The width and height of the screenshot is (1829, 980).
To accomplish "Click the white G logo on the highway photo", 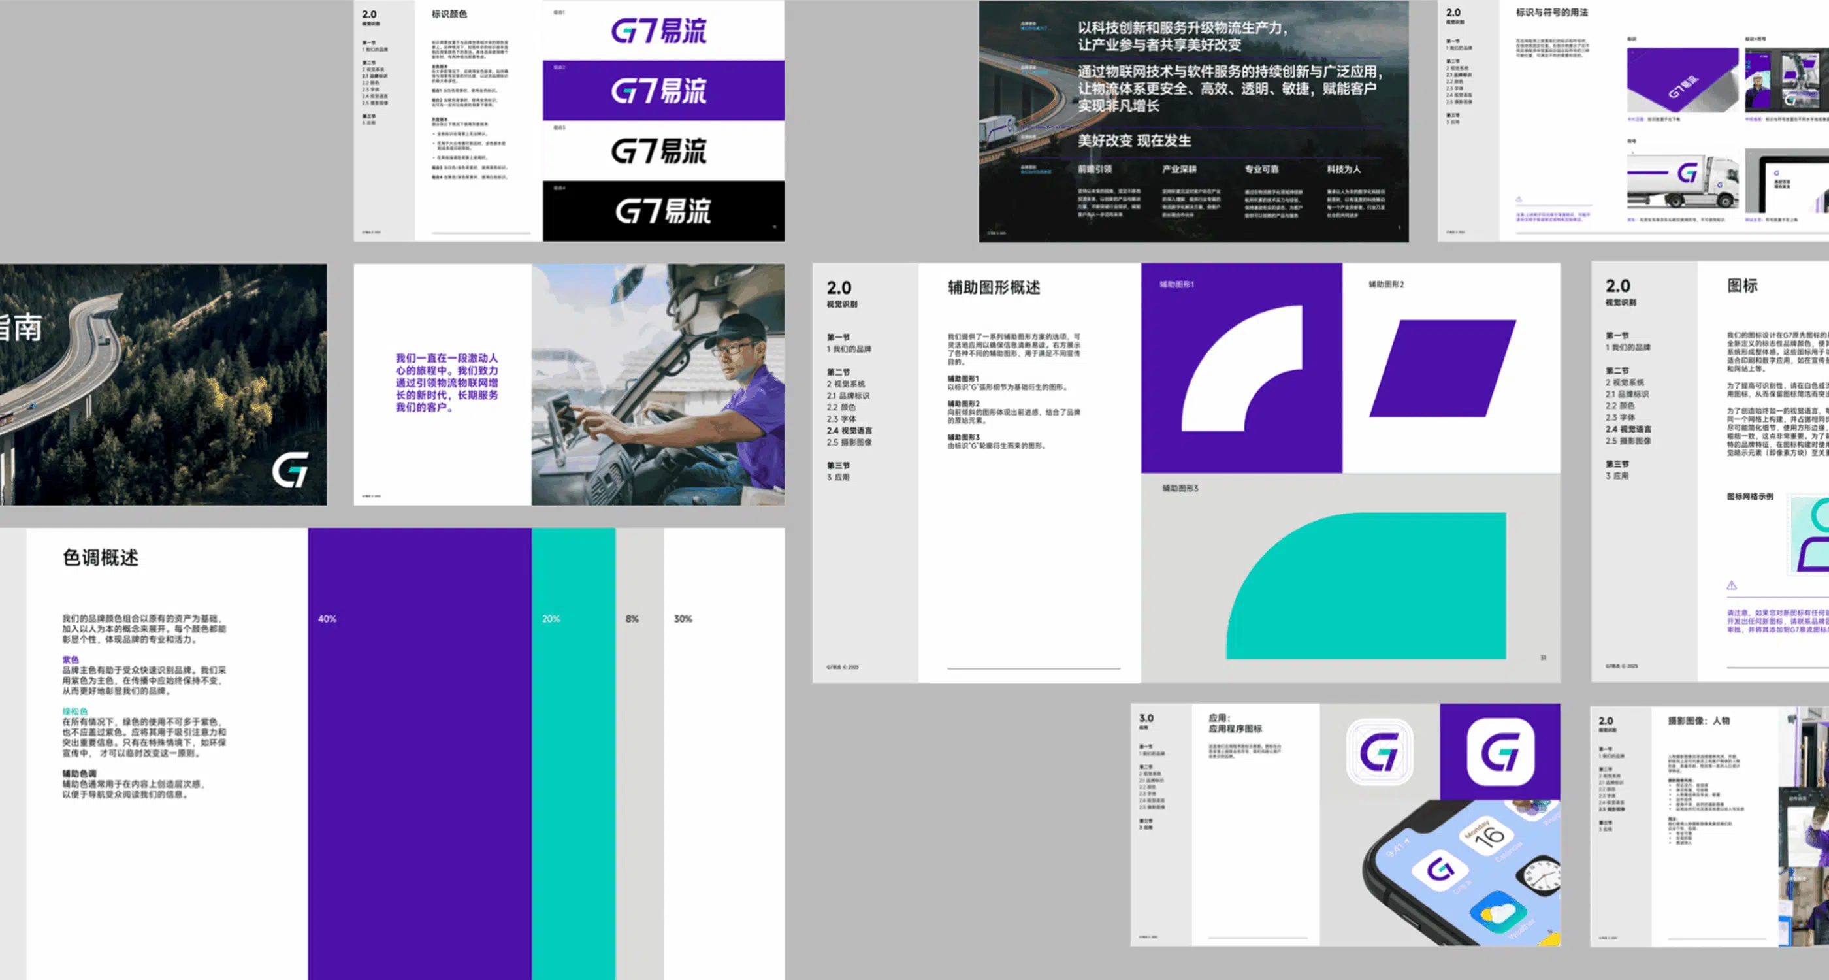I will (291, 470).
